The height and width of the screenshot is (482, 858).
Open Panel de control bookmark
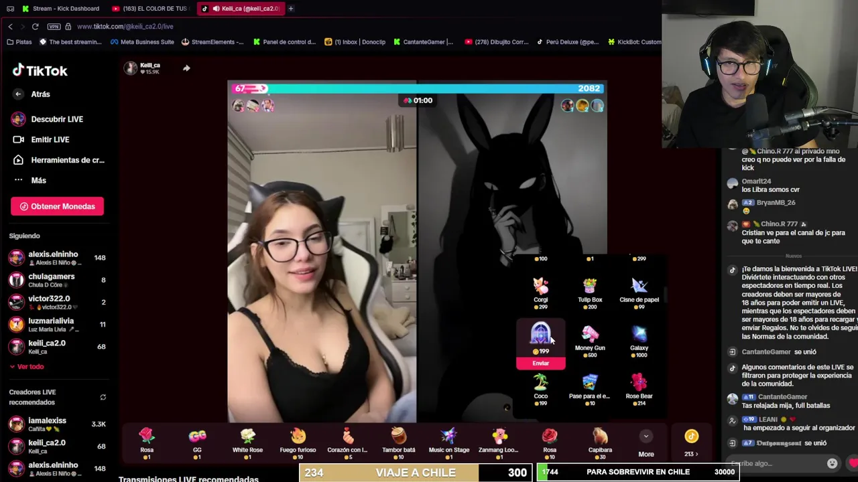pos(284,42)
